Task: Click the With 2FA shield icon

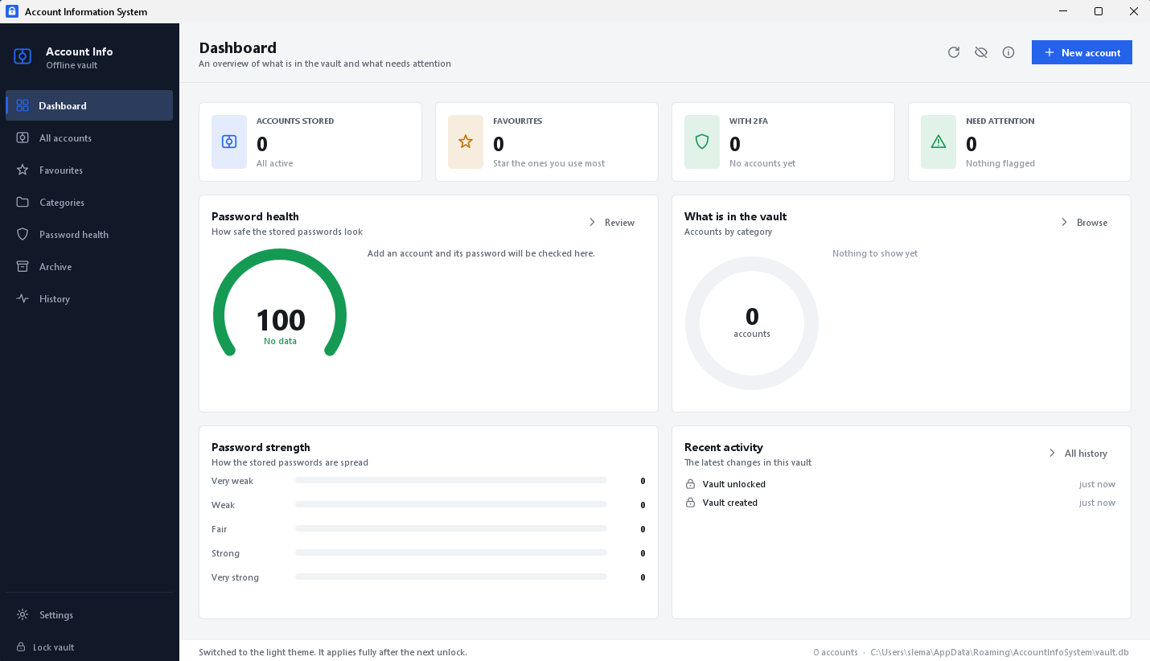Action: 702,142
